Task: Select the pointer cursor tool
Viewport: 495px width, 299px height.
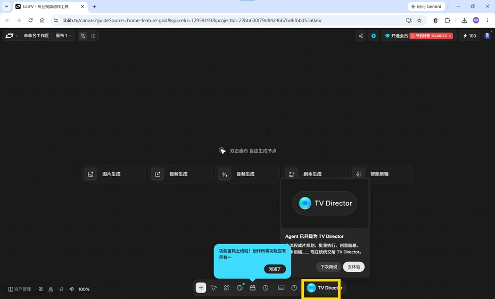Action: click(x=214, y=288)
